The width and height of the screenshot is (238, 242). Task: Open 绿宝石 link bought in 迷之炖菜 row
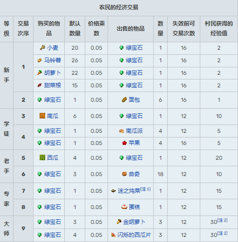[x=53, y=191]
